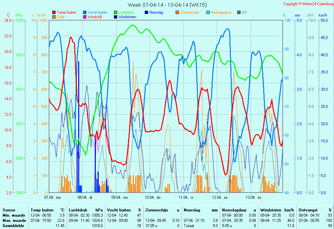Click the chart title Week 07-04-14 - 13-04-14

pyautogui.click(x=167, y=5)
